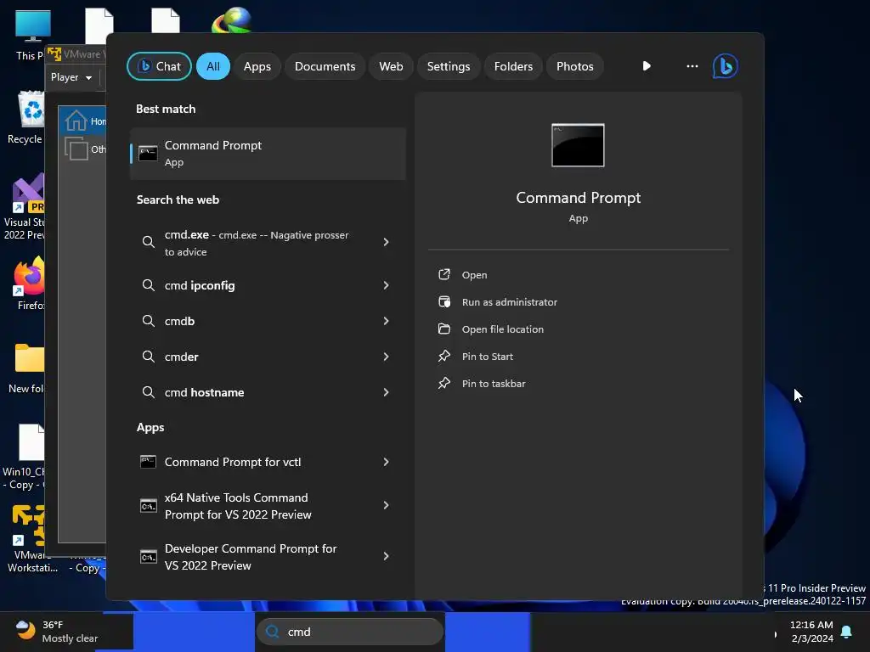The width and height of the screenshot is (870, 652).
Task: Click x64 Native Tools Command Prompt icon
Action: (148, 506)
